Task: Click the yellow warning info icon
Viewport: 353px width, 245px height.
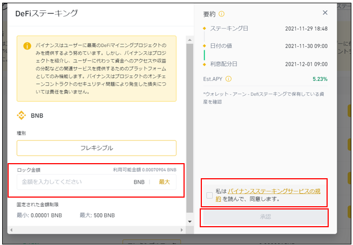Action: point(27,46)
